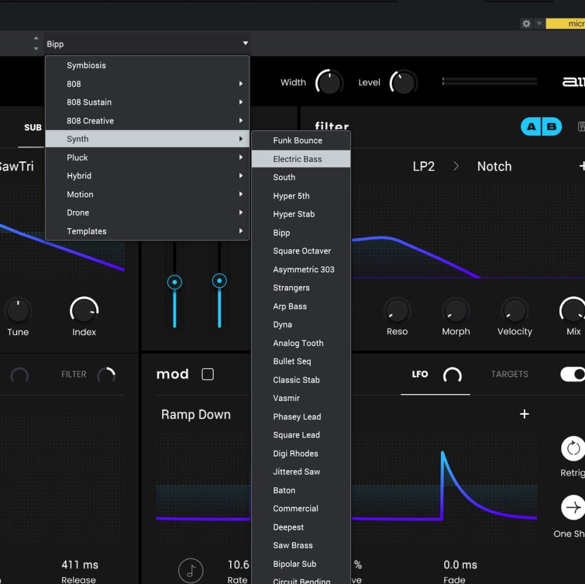This screenshot has height=584, width=585.
Task: Click the Width knob
Action: pyautogui.click(x=330, y=83)
